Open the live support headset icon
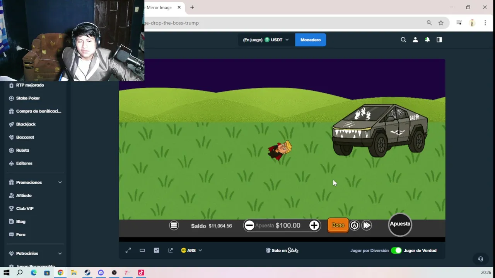 click(481, 259)
